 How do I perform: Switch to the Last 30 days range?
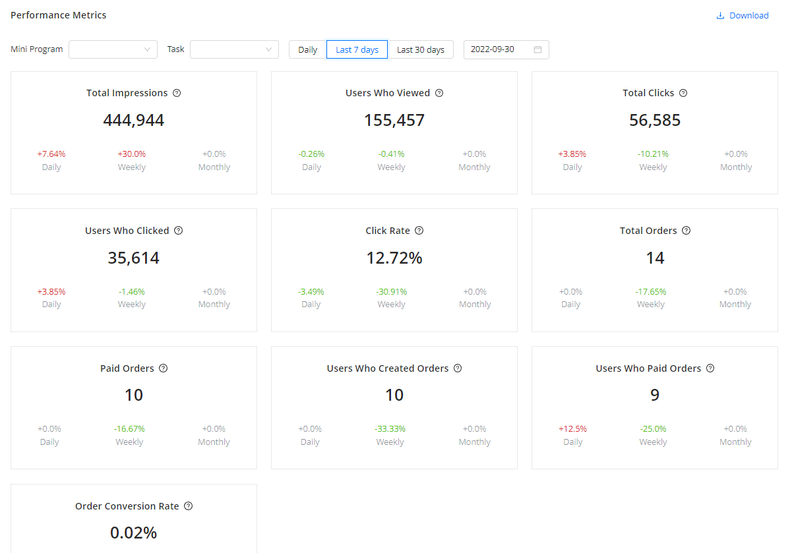pos(421,49)
